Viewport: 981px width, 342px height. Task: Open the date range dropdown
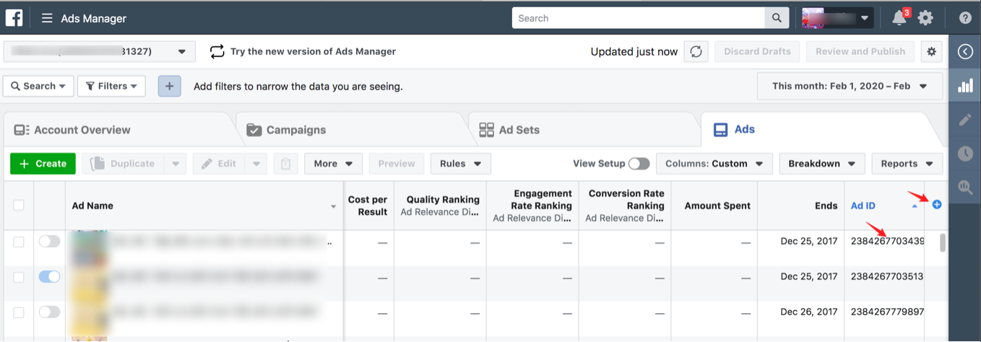click(x=850, y=86)
